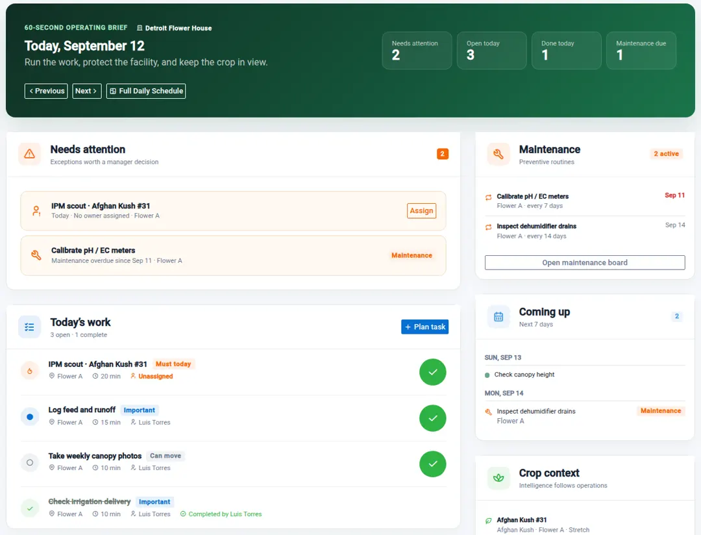Click the Open today stat card
The width and height of the screenshot is (701, 535).
tap(491, 51)
